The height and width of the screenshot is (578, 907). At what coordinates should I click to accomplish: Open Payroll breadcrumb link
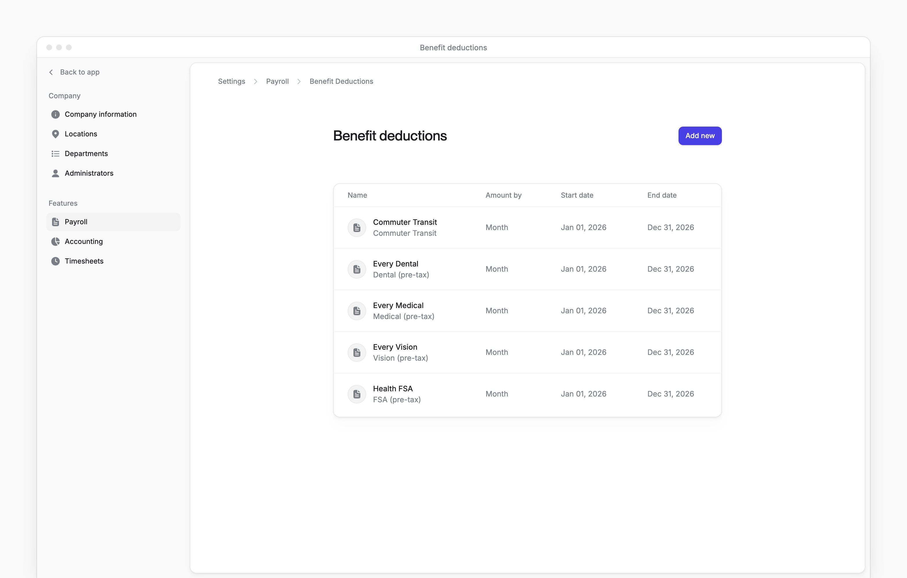pos(277,81)
